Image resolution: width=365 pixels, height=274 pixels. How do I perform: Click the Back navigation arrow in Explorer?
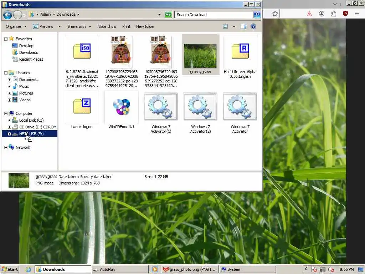tap(7, 15)
